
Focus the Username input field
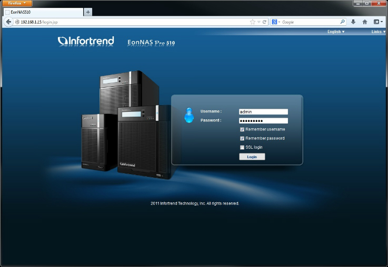click(263, 111)
